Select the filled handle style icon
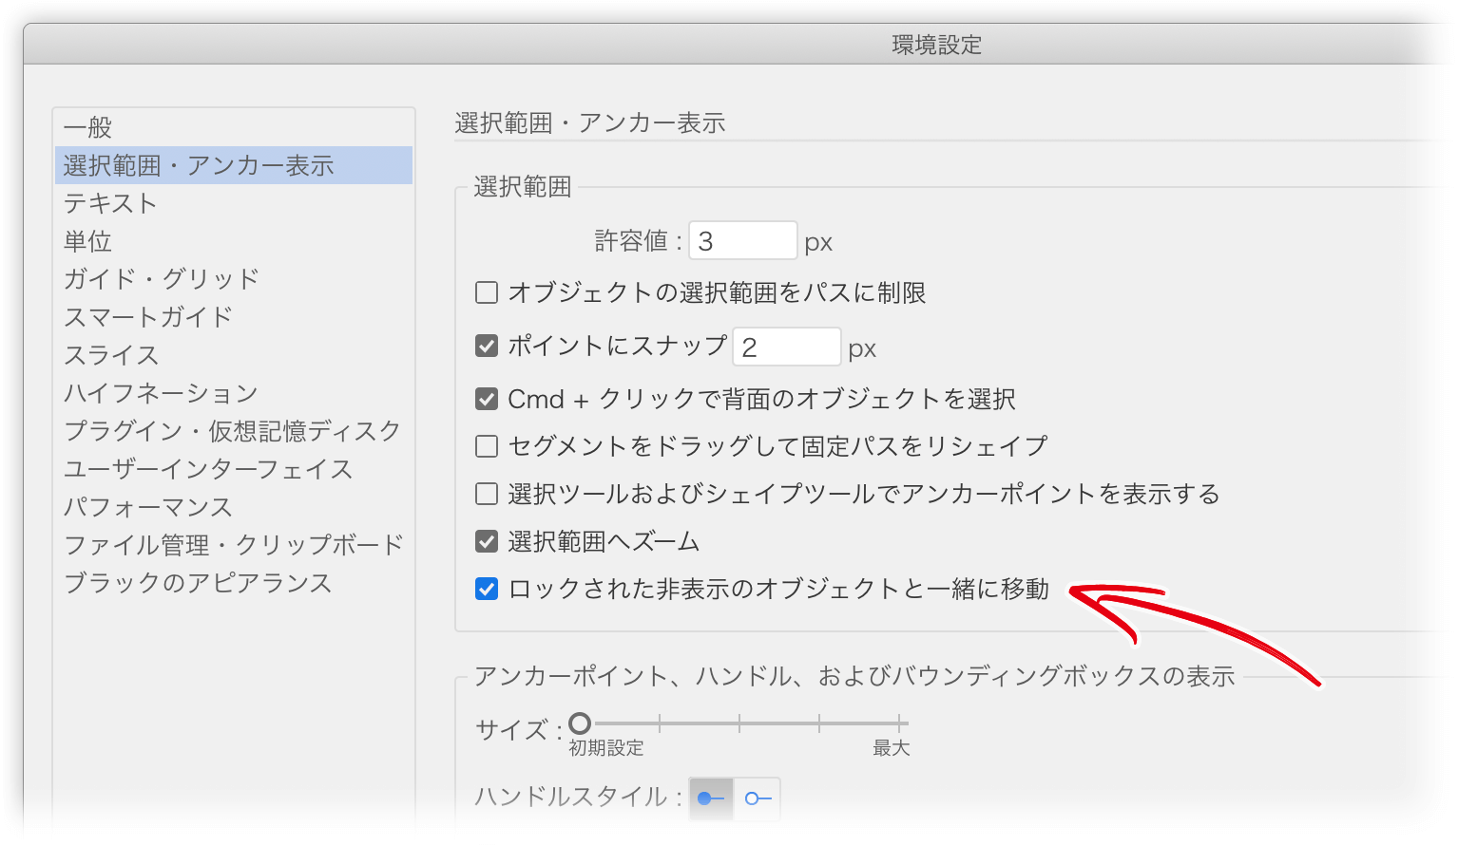 coord(711,798)
